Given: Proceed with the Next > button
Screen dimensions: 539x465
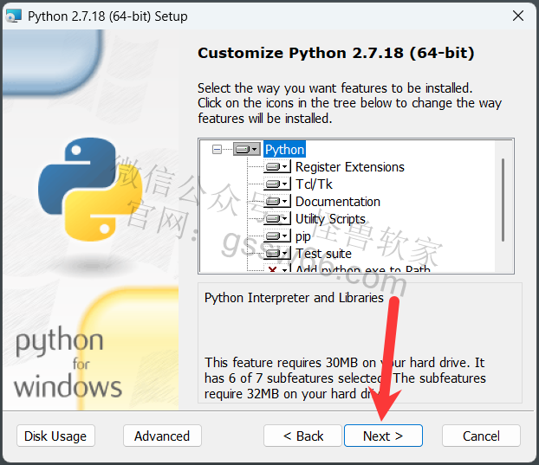Looking at the screenshot, I should click(x=383, y=436).
